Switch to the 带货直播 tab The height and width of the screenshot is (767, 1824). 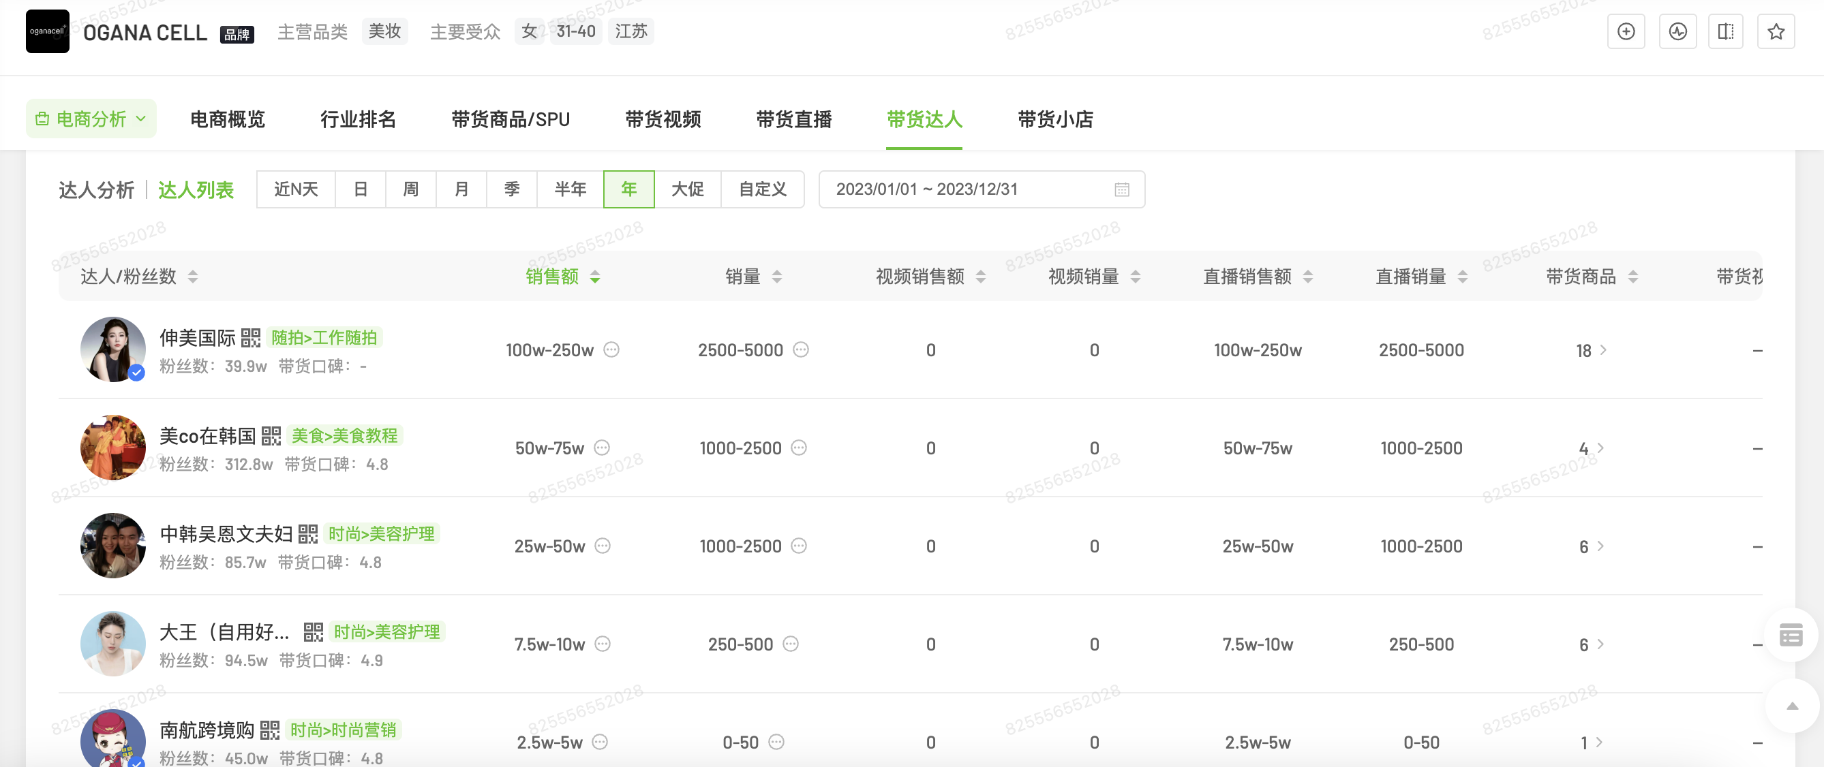click(x=794, y=119)
